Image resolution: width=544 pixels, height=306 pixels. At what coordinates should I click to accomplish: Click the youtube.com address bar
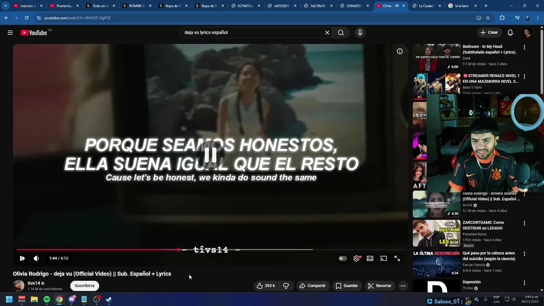pyautogui.click(x=255, y=18)
